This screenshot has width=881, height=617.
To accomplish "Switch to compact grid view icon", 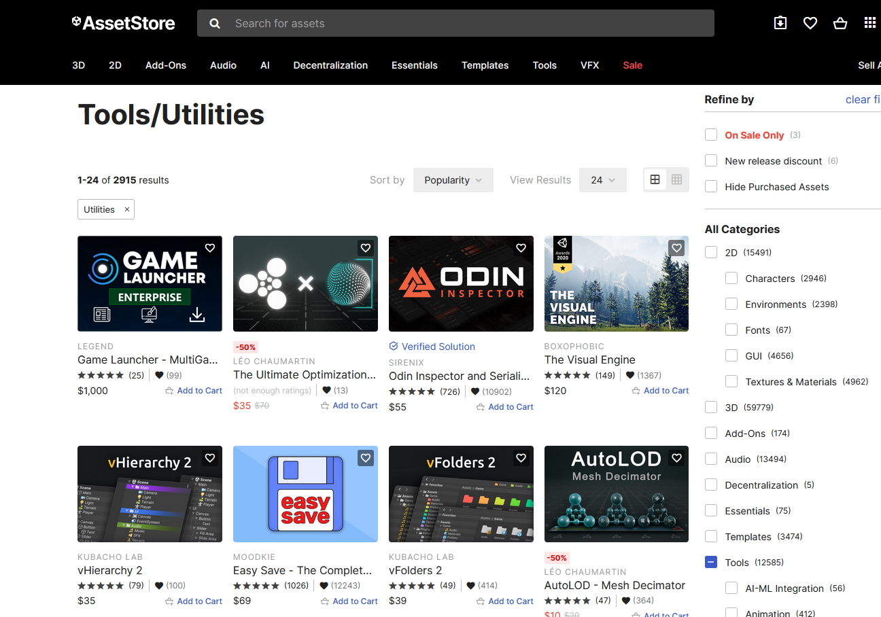I will [x=677, y=179].
